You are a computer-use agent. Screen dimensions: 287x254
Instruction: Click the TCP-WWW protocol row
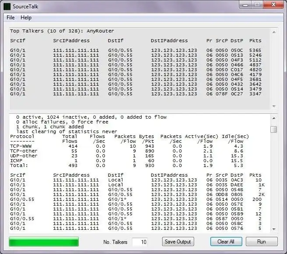point(127,146)
